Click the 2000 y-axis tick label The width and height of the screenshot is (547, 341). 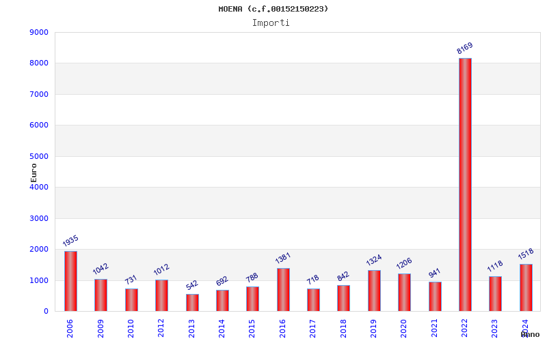coord(39,250)
